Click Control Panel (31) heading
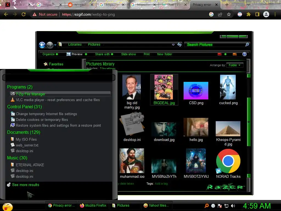 point(24,107)
